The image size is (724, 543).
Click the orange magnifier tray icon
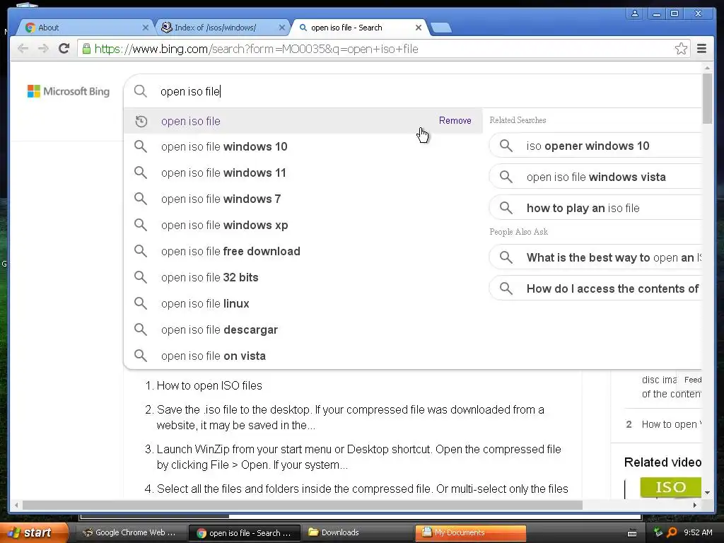click(x=672, y=532)
